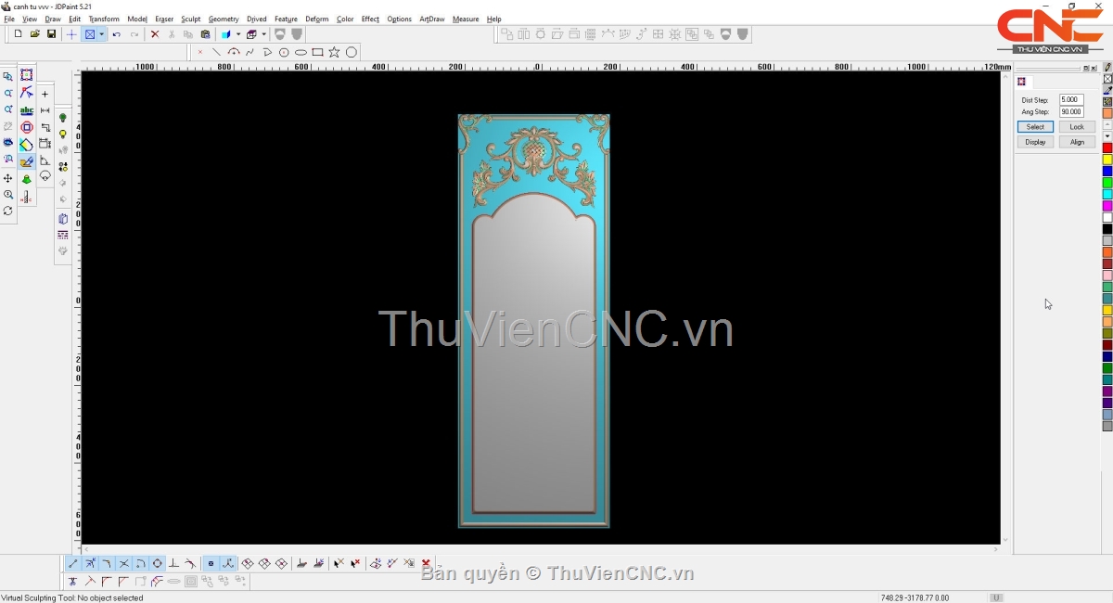Pick the blue color swatch
The height and width of the screenshot is (603, 1113).
pyautogui.click(x=1107, y=172)
